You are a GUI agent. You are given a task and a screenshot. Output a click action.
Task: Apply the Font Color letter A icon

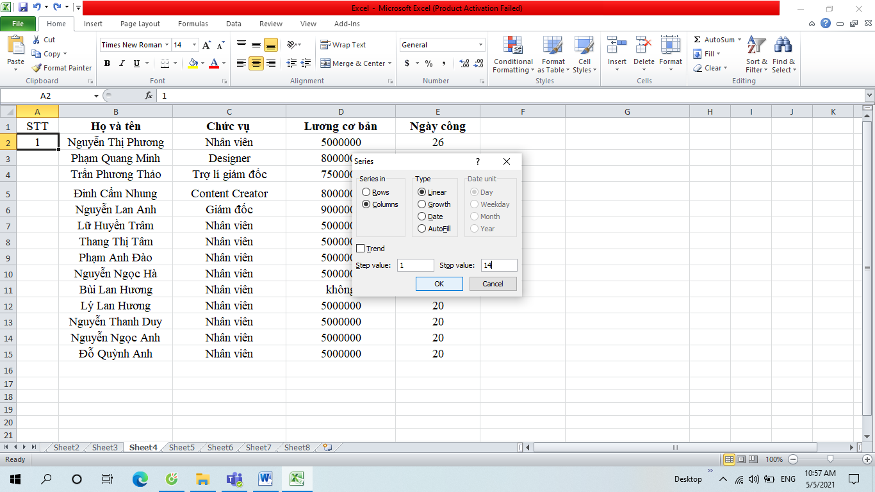click(x=214, y=63)
